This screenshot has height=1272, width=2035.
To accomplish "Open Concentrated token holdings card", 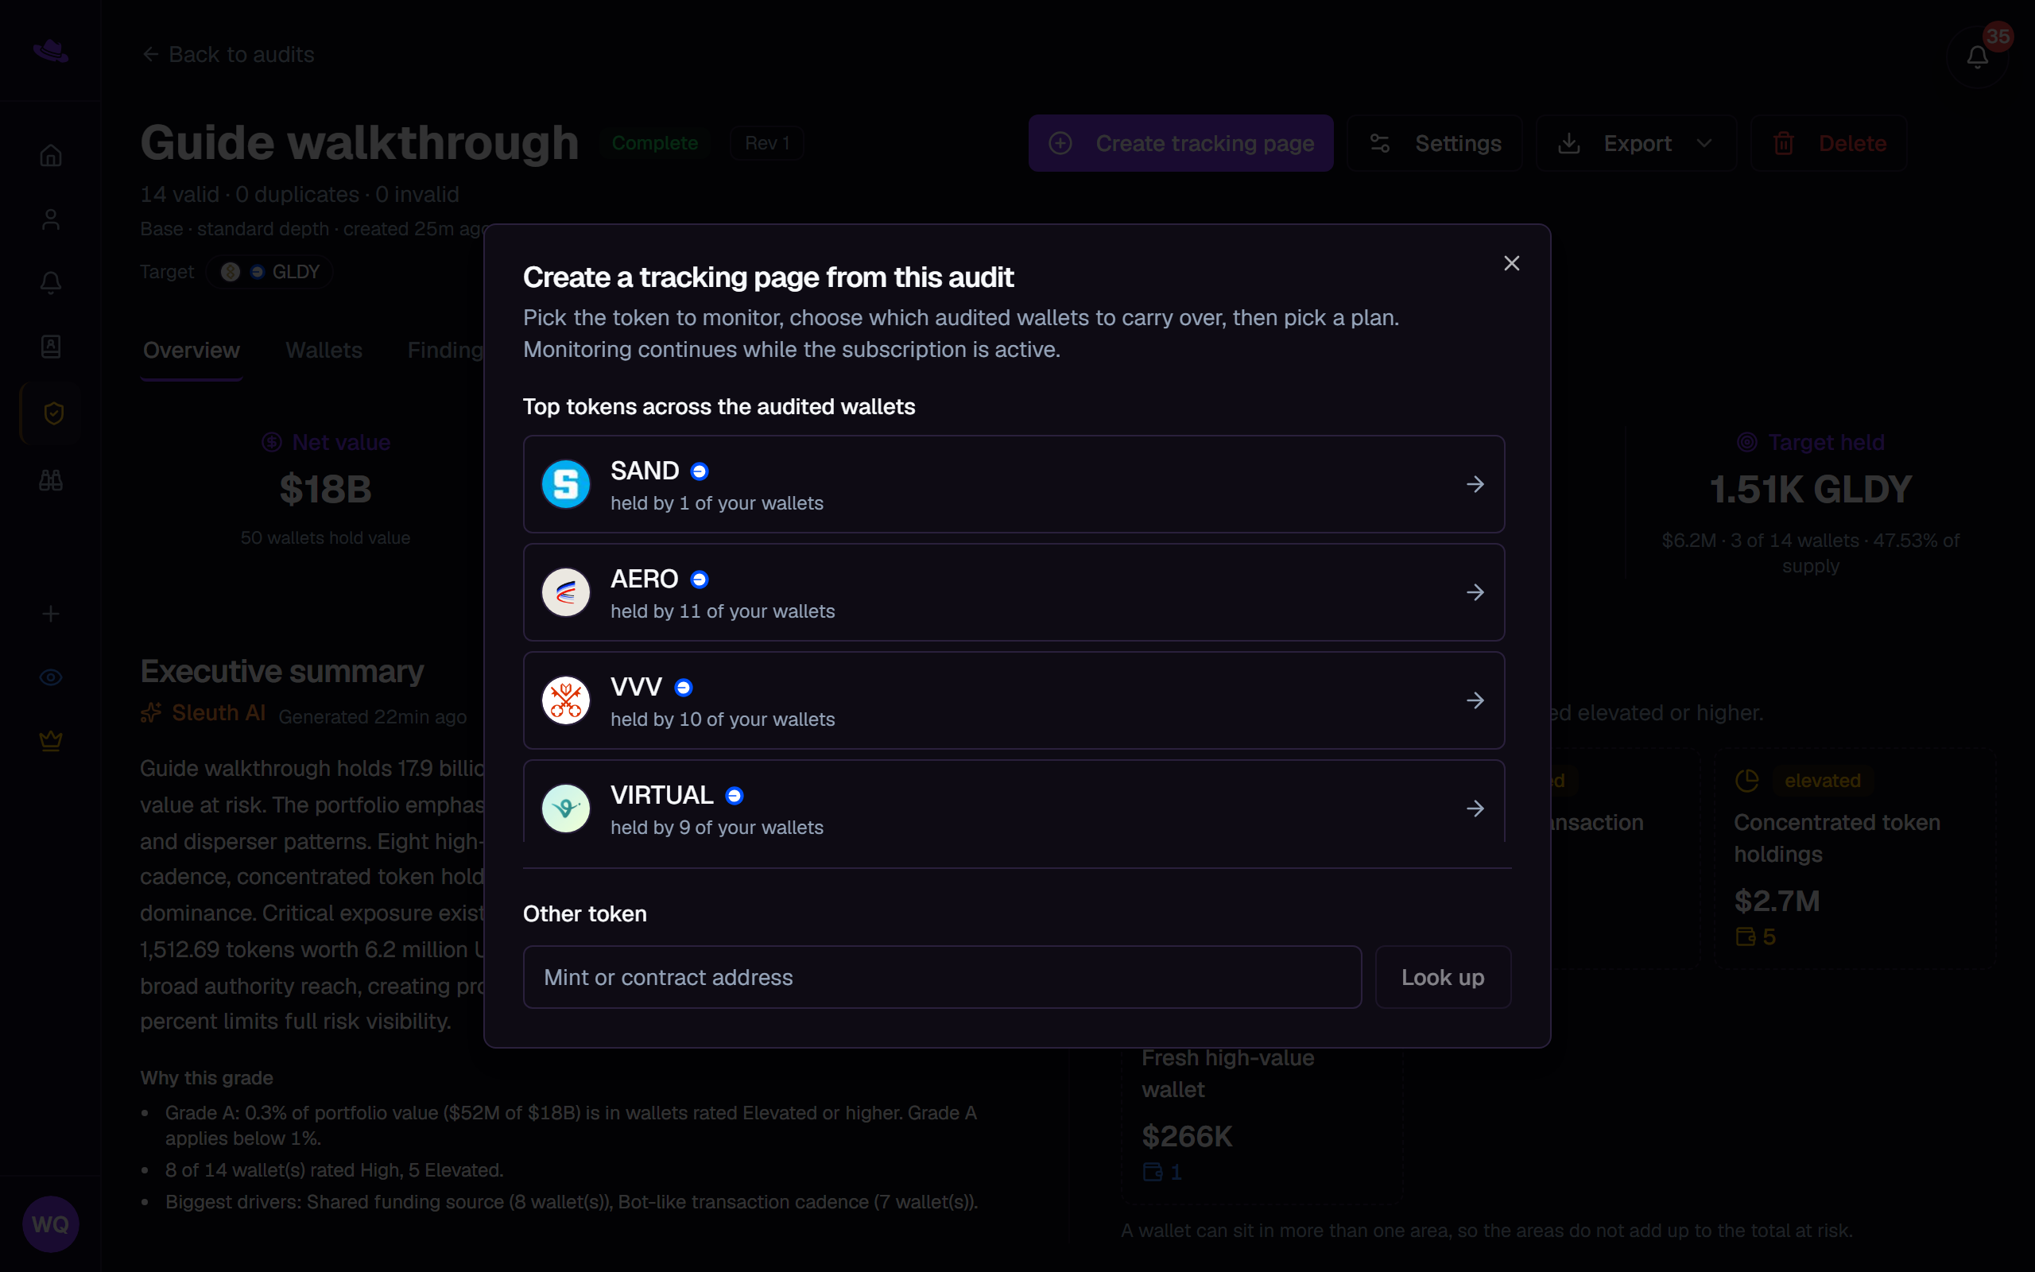I will pos(1855,858).
